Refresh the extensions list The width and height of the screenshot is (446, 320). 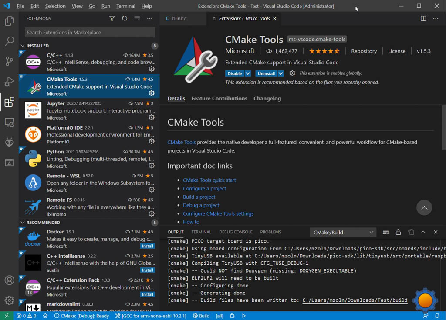[x=124, y=18]
